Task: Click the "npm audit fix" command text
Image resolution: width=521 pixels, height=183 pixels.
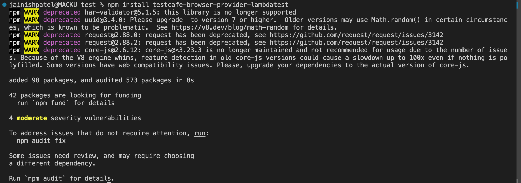Action: tap(41, 141)
